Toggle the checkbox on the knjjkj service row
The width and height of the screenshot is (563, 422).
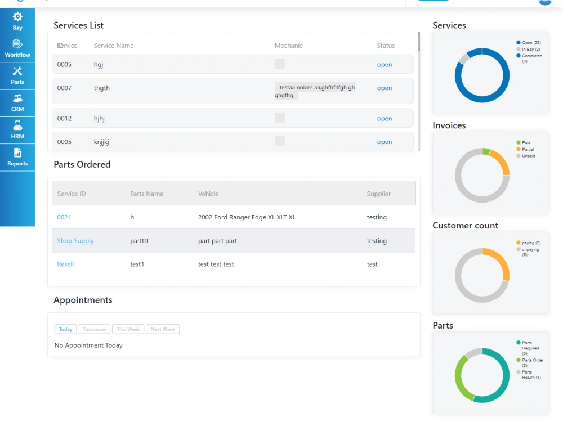(280, 141)
